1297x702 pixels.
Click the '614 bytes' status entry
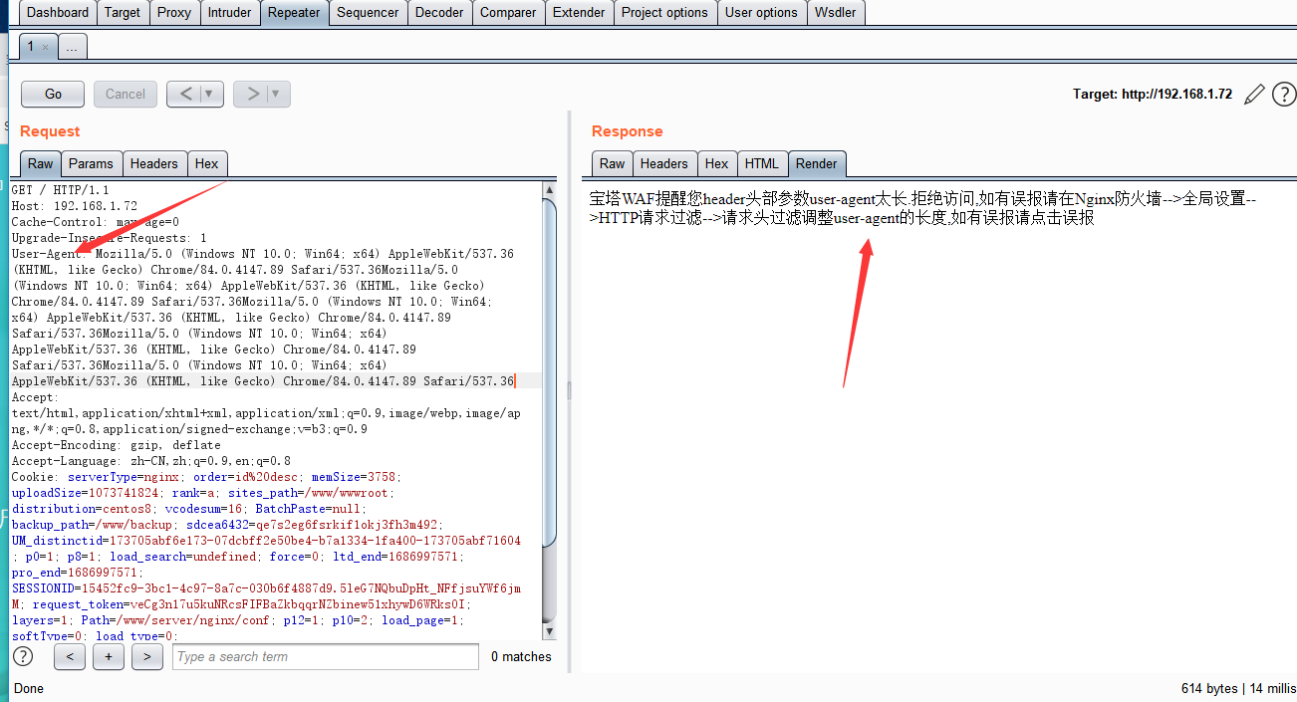tap(1209, 688)
